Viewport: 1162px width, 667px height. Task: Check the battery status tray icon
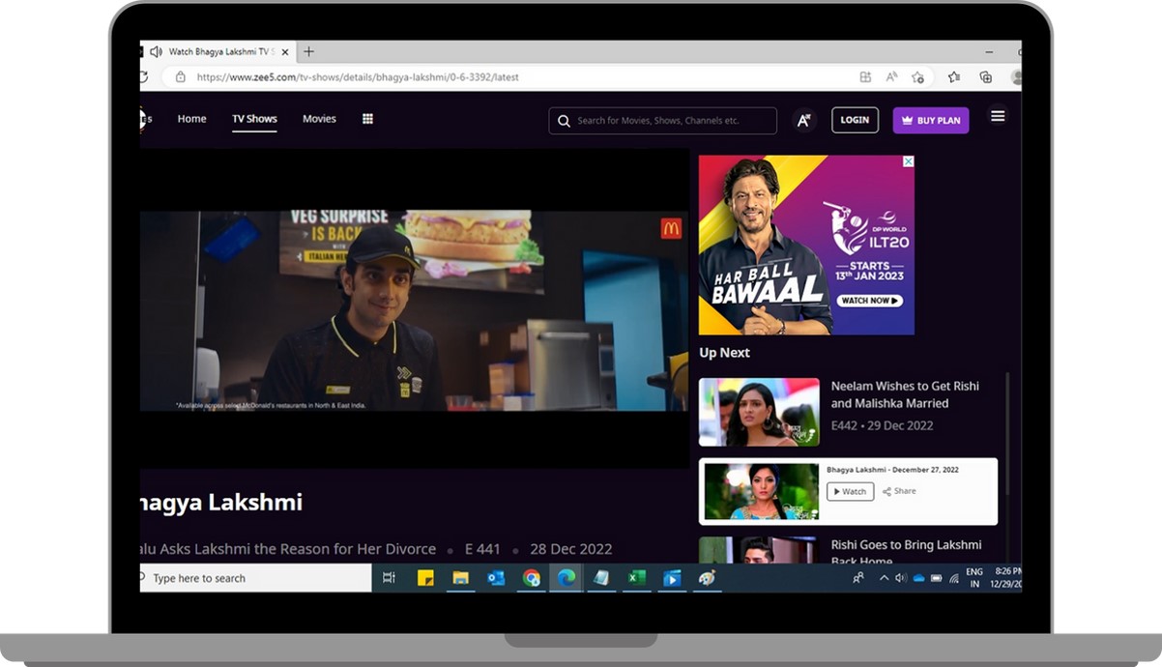click(x=936, y=578)
